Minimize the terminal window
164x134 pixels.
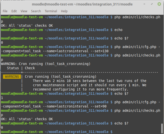tap(144, 4)
